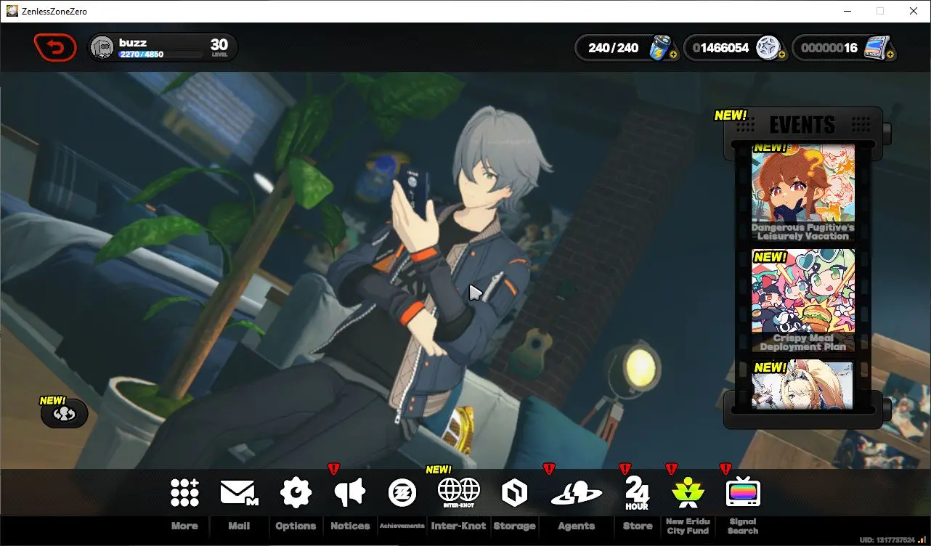
Task: Click the Signal Search label
Action: tap(743, 526)
